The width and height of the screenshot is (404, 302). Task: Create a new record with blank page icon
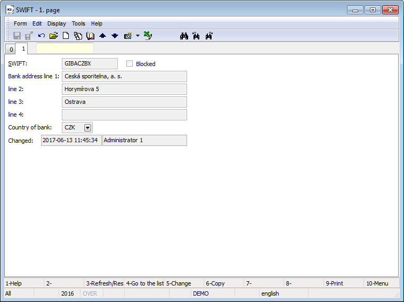(66, 36)
